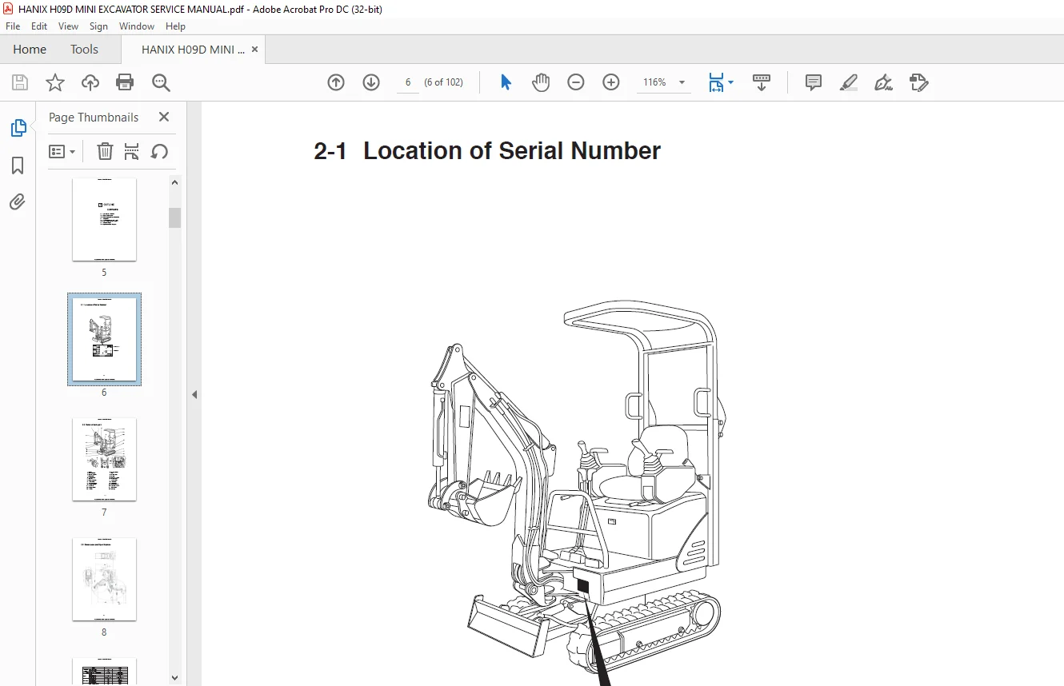
Task: Open Page Thumbnails sidebar icon
Action: click(18, 128)
